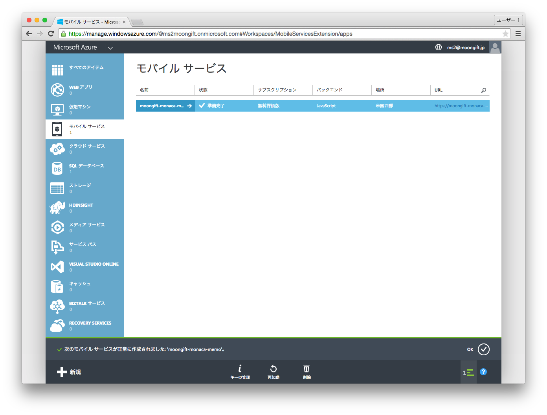Open the ms2@moongift.jp account menu

click(466, 48)
